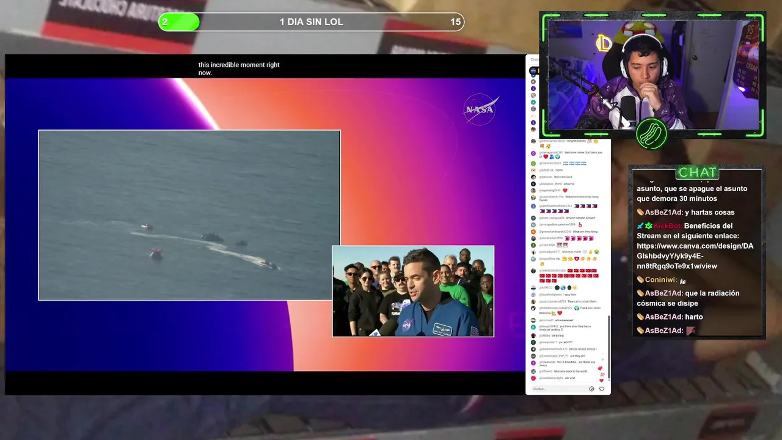The width and height of the screenshot is (782, 440).
Task: Open the canva.com benefits link in chat
Action: coord(695,256)
